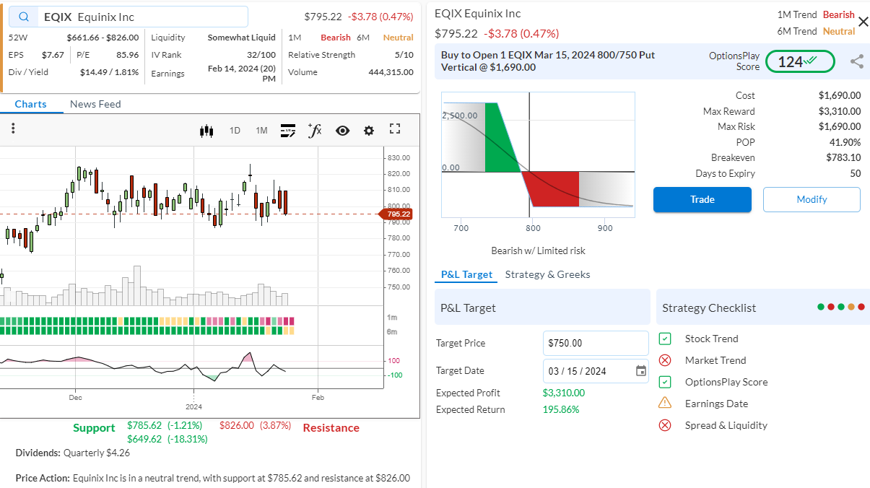The height and width of the screenshot is (488, 870).
Task: Click the Support label
Action: (94, 428)
